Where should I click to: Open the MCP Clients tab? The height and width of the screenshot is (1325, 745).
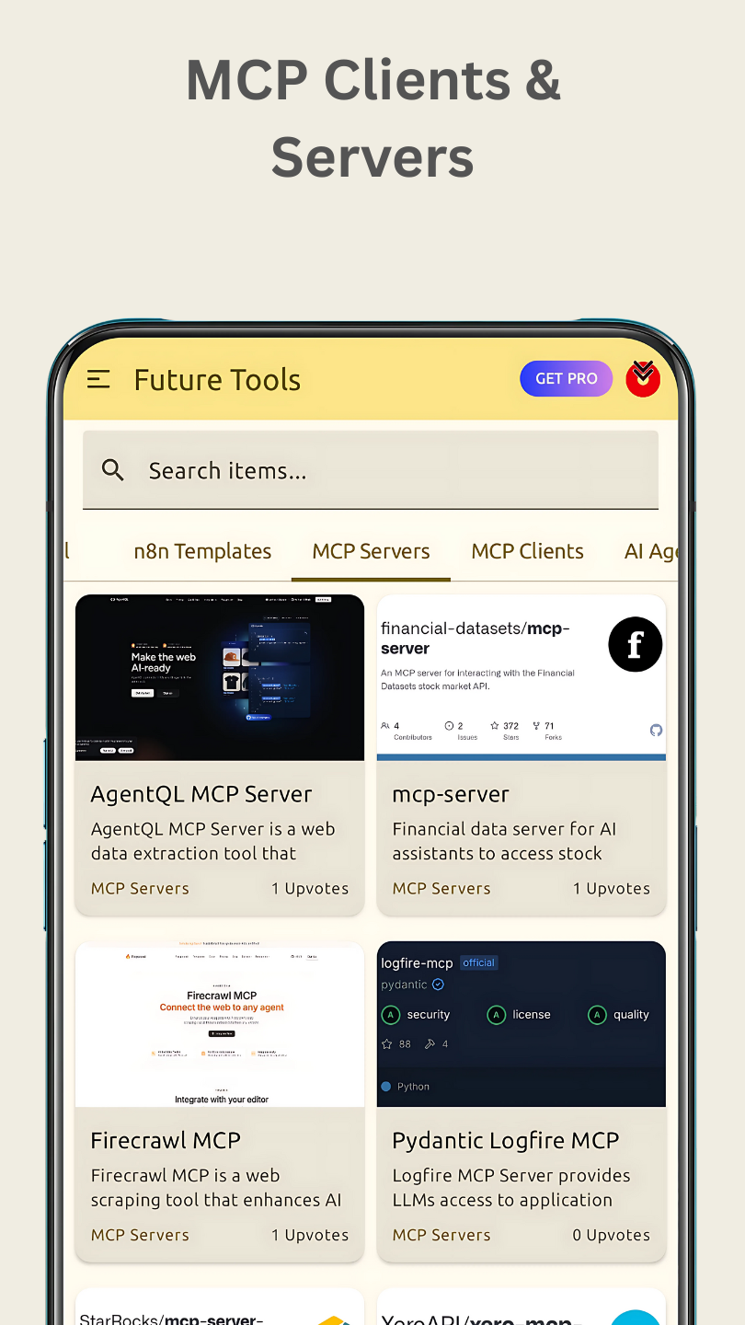click(x=527, y=551)
